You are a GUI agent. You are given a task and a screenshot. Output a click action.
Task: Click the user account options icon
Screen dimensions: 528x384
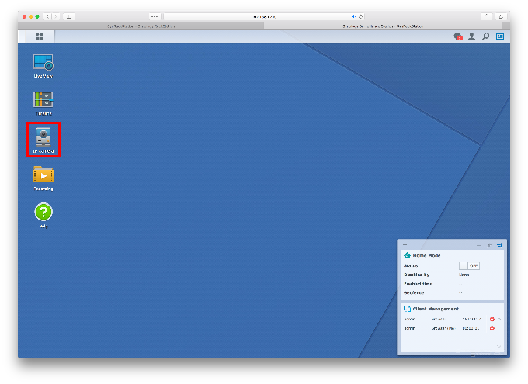(x=471, y=36)
